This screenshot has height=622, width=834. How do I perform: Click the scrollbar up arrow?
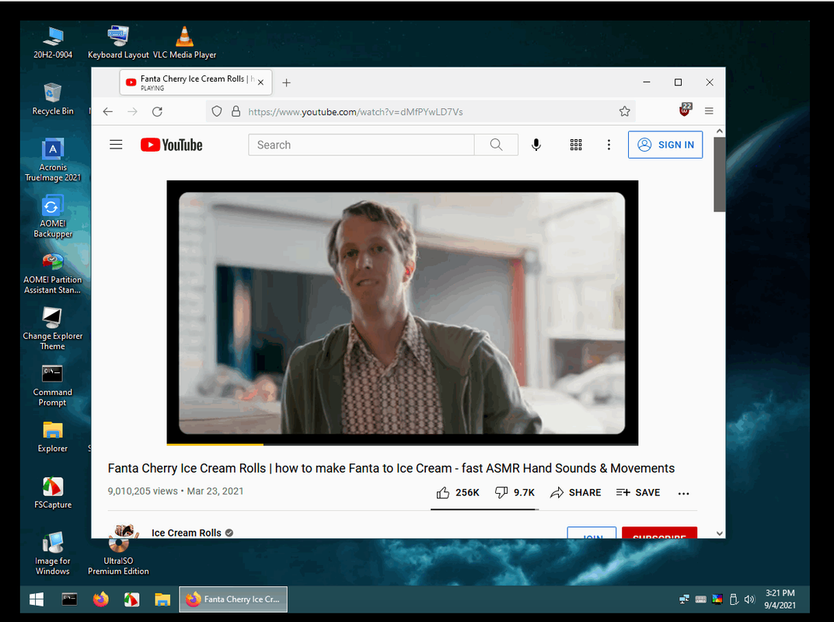tap(719, 131)
